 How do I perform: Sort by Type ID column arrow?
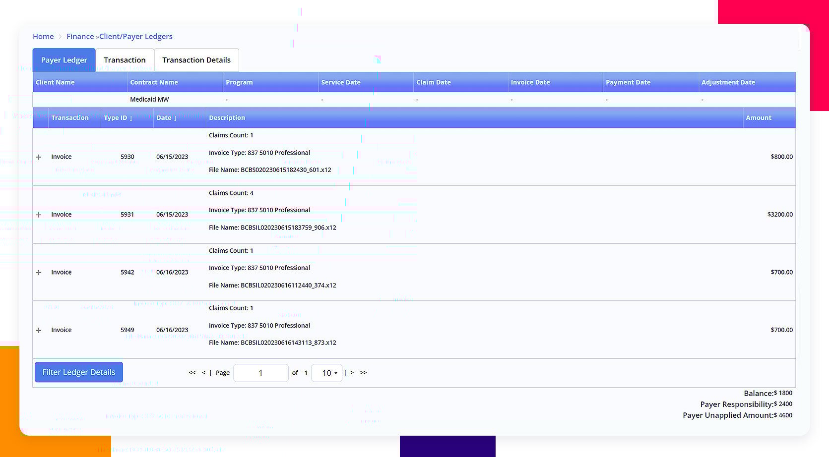pyautogui.click(x=131, y=118)
